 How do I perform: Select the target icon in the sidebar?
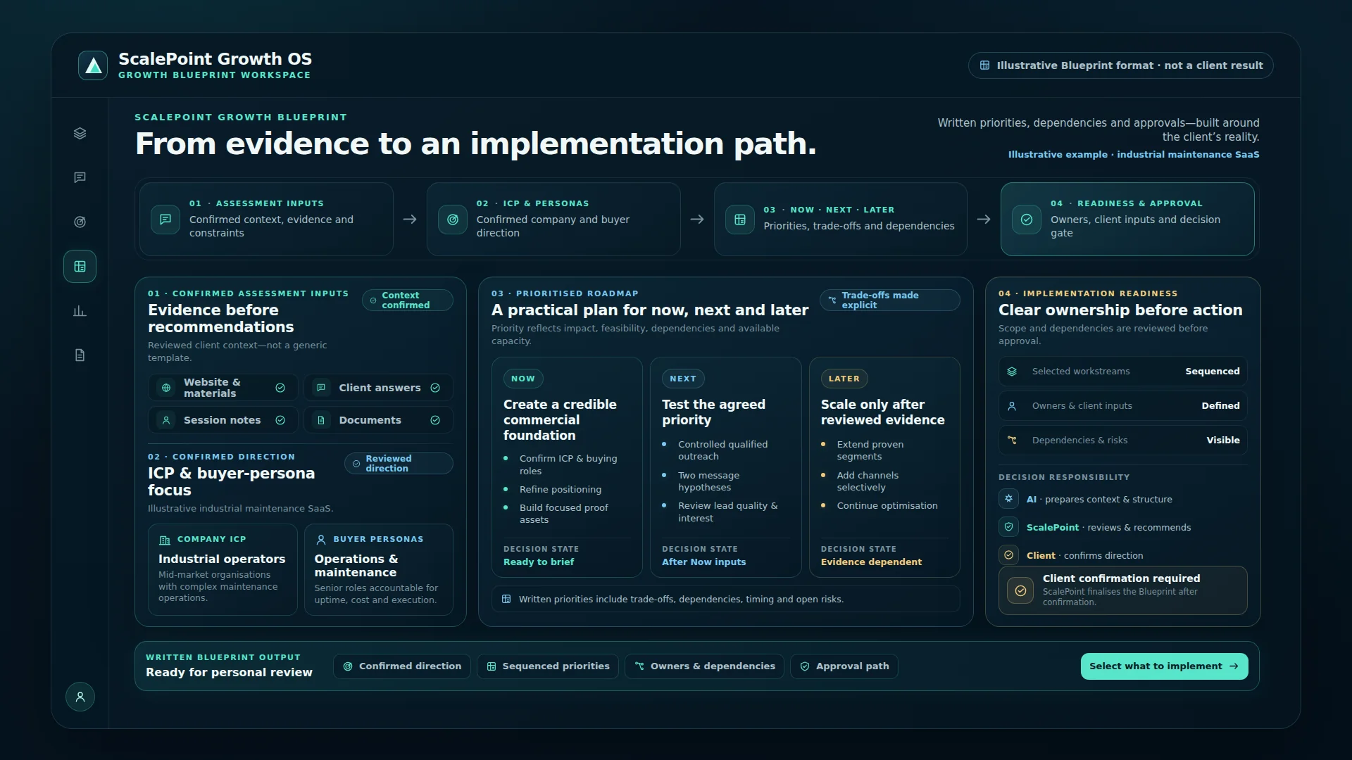click(80, 222)
